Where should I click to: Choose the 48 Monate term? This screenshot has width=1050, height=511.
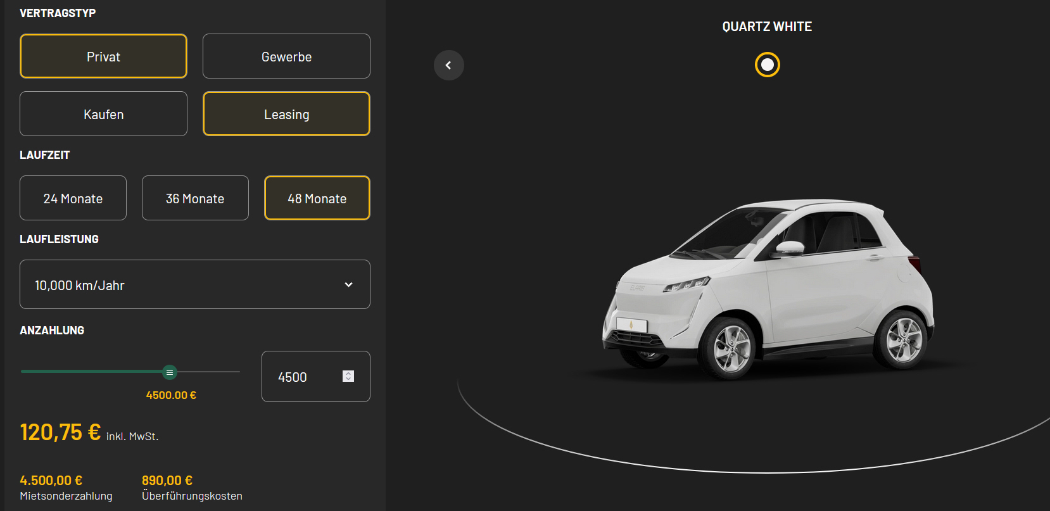(317, 198)
